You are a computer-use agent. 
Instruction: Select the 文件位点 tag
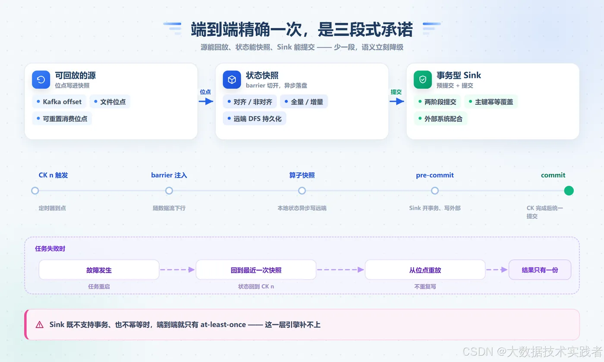110,102
